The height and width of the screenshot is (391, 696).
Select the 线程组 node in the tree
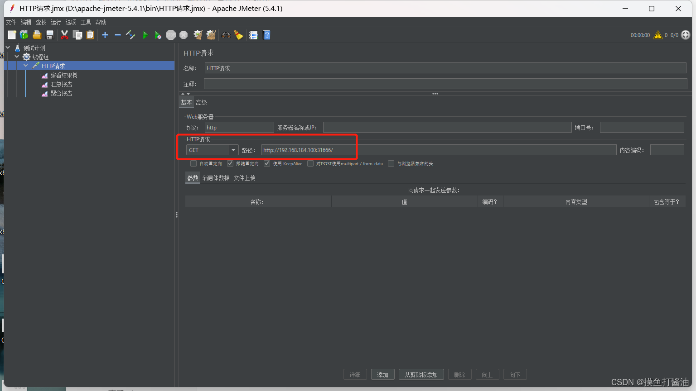point(40,57)
